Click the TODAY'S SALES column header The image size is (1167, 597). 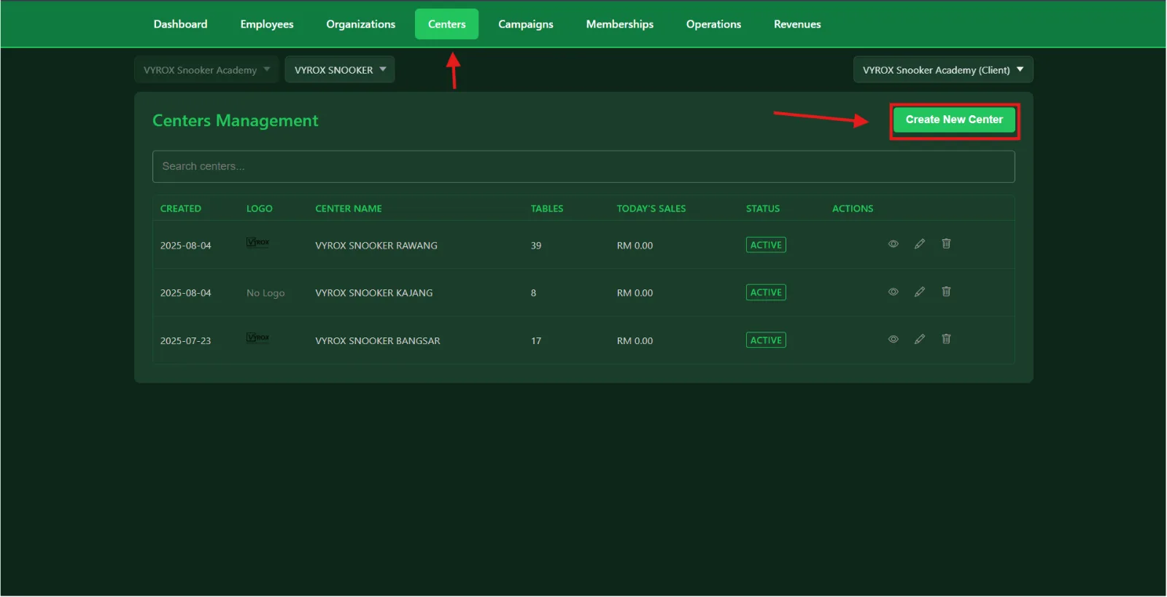point(651,208)
